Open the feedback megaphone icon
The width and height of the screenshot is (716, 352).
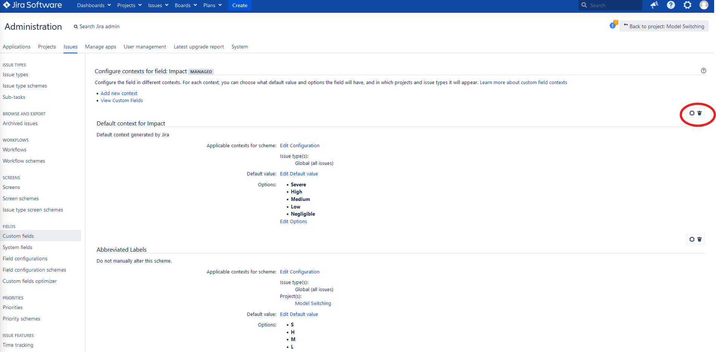click(654, 5)
